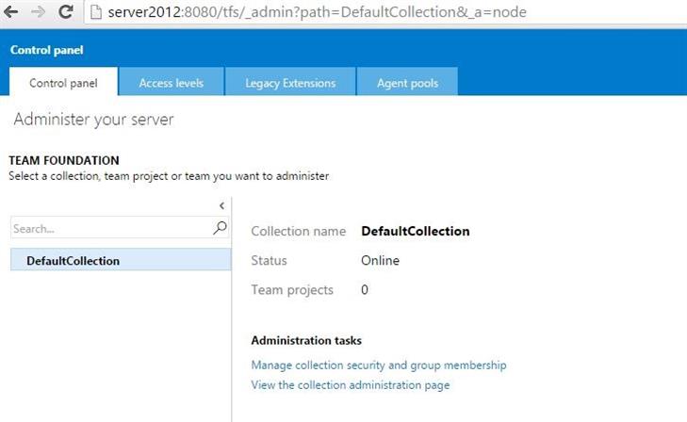Screen dimensions: 687x422
Task: Open the Legacy Extensions tab
Action: coord(290,83)
